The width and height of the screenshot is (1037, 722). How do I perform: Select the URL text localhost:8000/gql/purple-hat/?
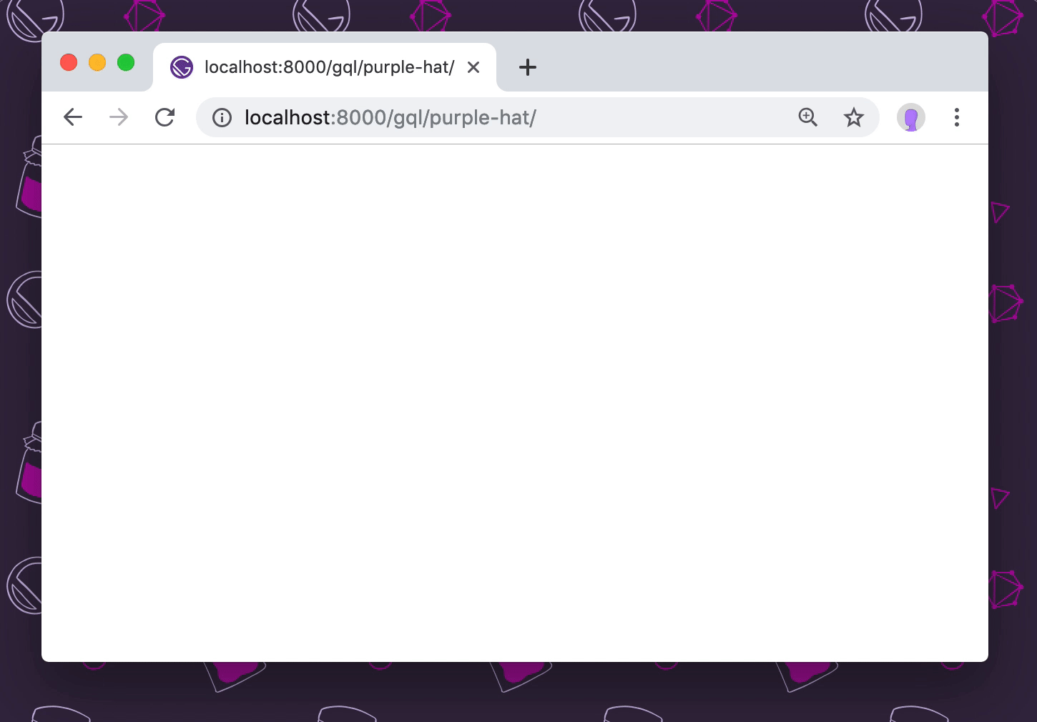[x=390, y=117]
